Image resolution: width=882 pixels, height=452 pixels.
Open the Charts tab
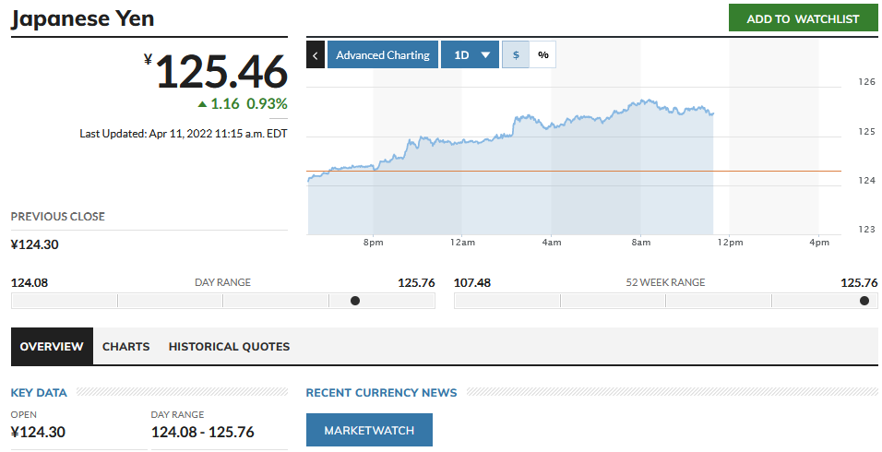click(x=126, y=346)
